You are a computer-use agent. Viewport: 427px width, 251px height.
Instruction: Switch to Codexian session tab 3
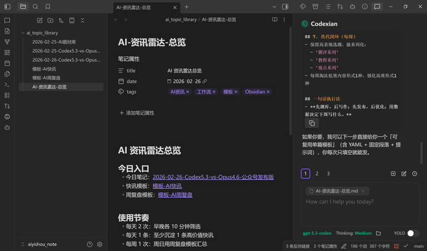(x=329, y=174)
